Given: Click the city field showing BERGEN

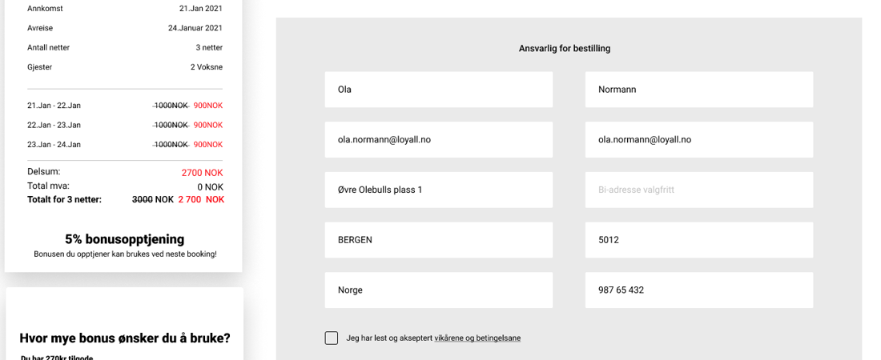Looking at the screenshot, I should coord(438,240).
